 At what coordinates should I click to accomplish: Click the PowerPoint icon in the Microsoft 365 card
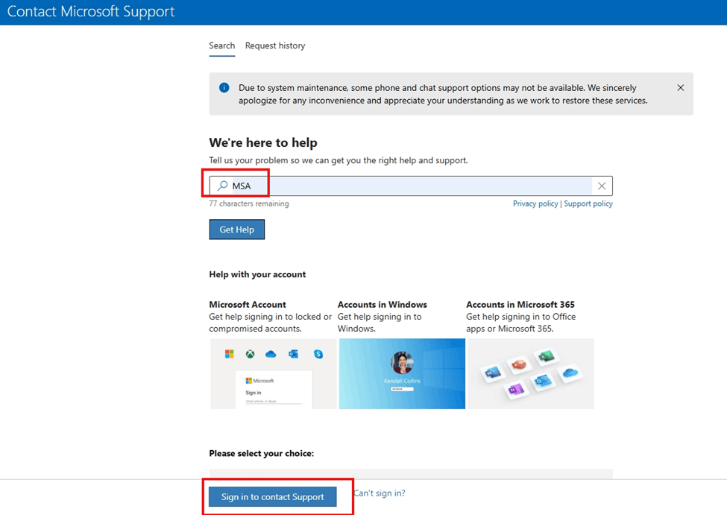point(520,364)
